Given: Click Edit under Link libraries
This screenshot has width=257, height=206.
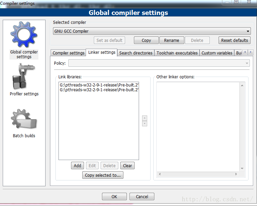Looking at the screenshot, I should [92, 165].
